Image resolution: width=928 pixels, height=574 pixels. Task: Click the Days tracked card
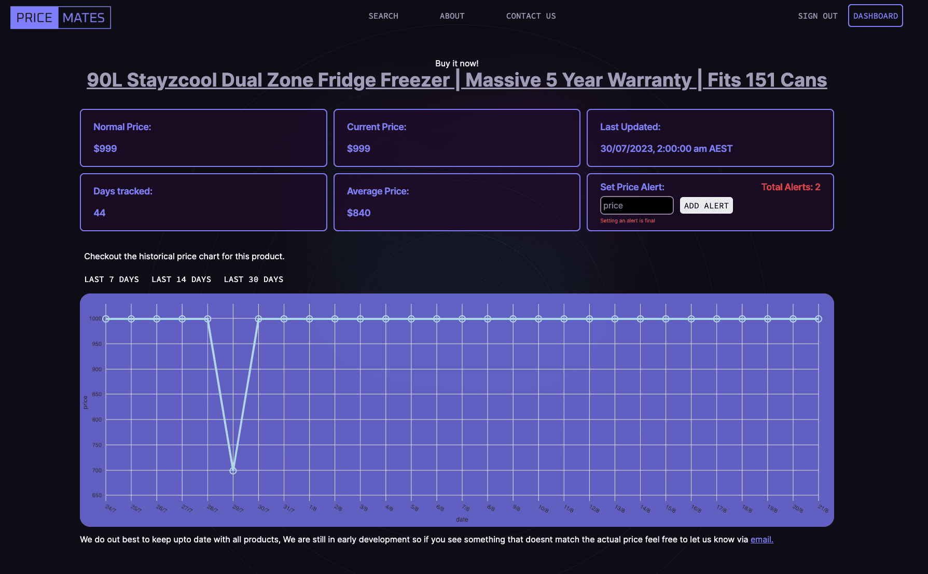tap(203, 202)
